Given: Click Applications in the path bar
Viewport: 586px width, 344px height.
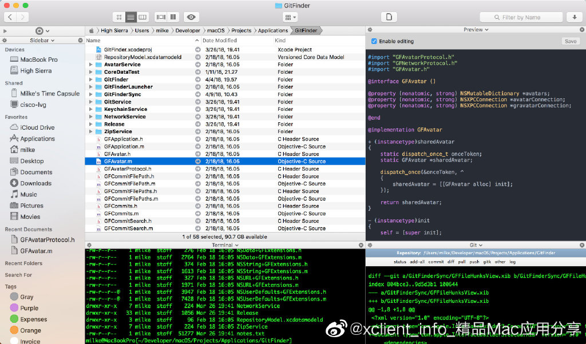Looking at the screenshot, I should pos(273,31).
